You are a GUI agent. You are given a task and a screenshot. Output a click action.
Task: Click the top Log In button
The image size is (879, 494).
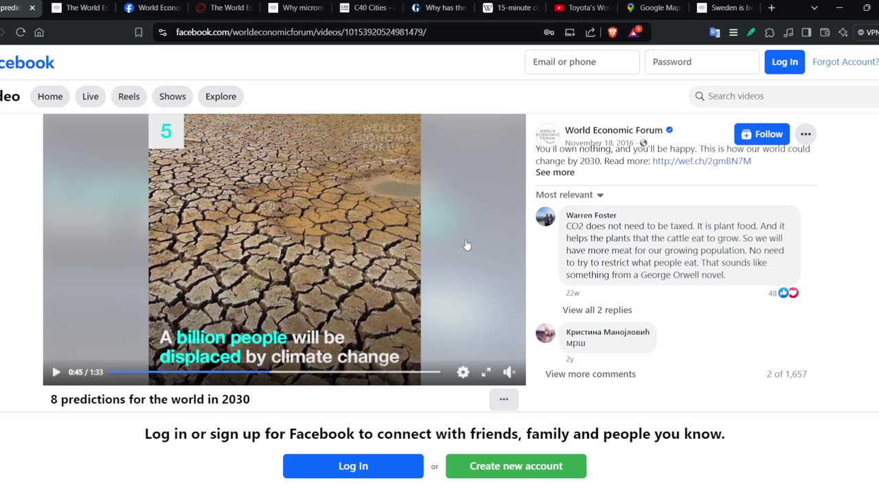[x=785, y=62]
